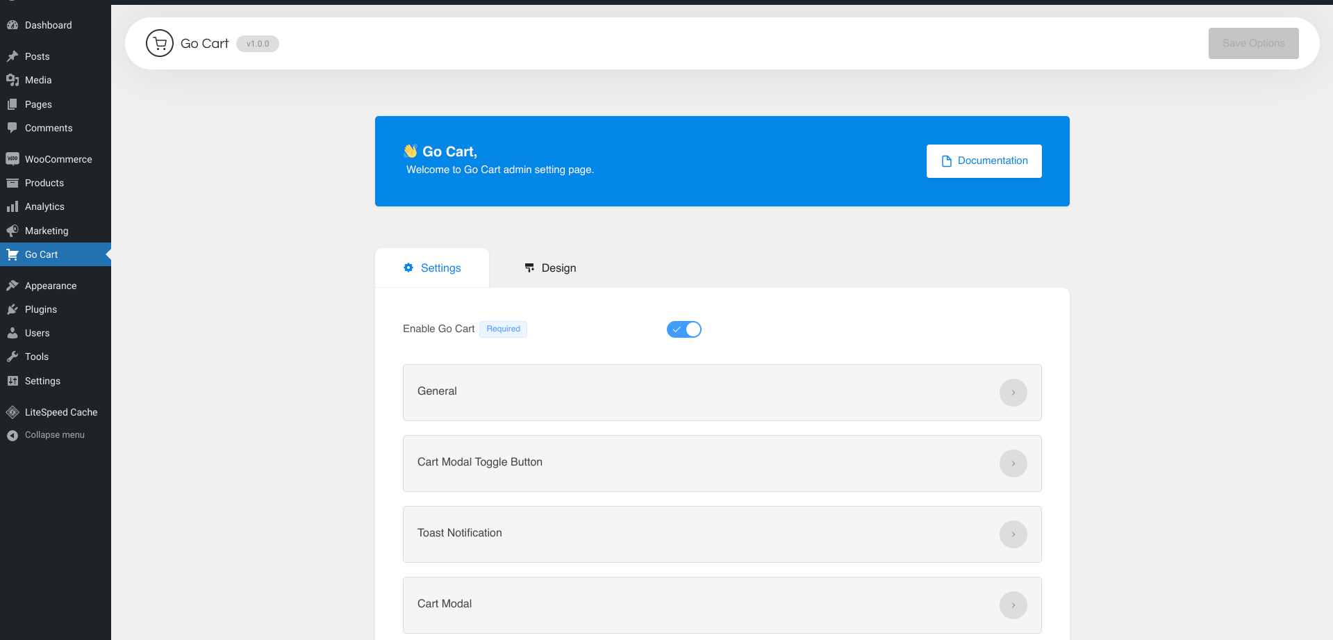Click the Products archive box icon
This screenshot has width=1333, height=640.
click(13, 183)
